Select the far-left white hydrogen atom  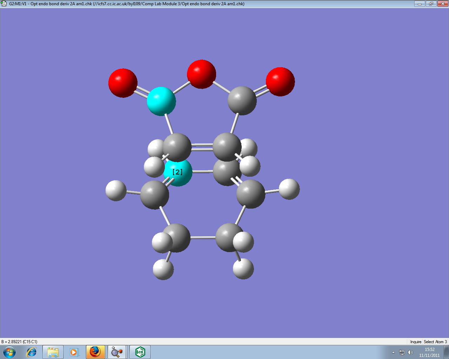116,191
